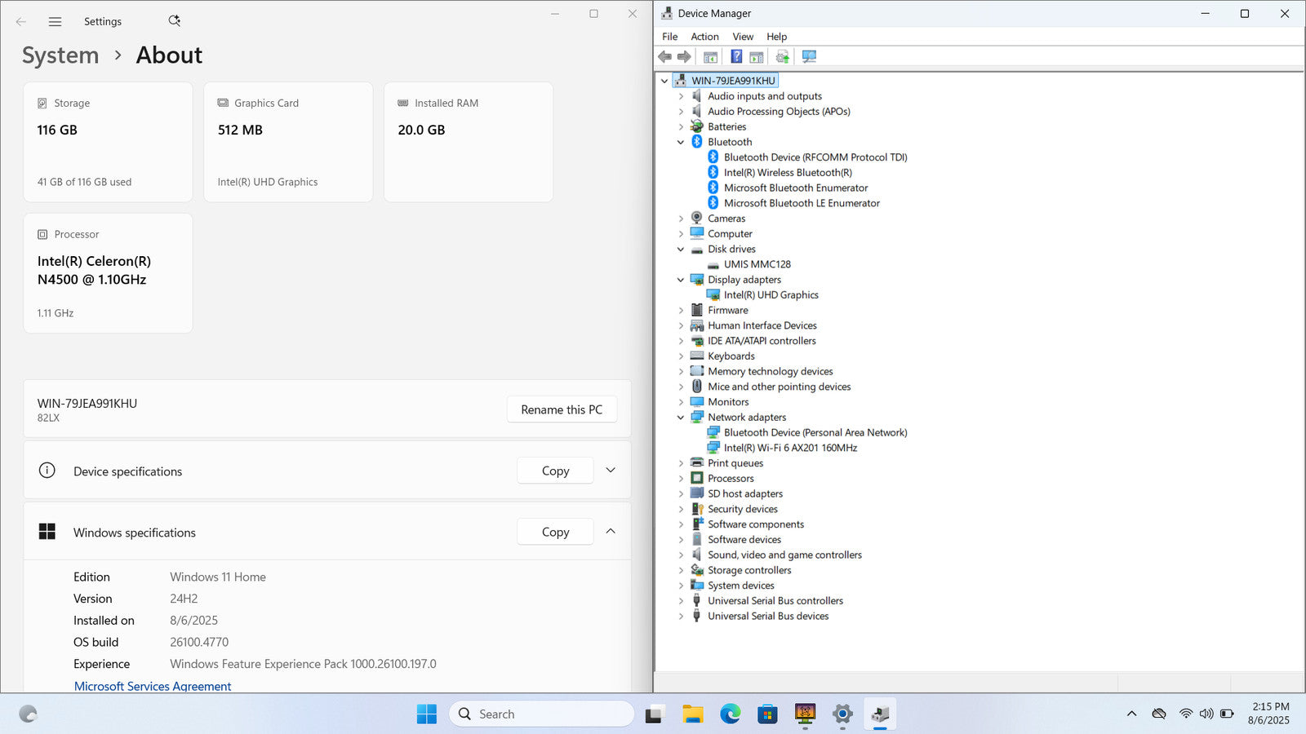Select the Keyboards category
Image resolution: width=1306 pixels, height=734 pixels.
pyautogui.click(x=731, y=356)
